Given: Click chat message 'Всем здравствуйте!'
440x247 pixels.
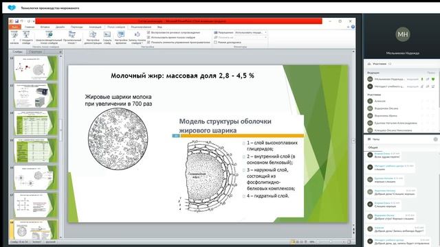Looking at the screenshot, I should pyautogui.click(x=387, y=157).
